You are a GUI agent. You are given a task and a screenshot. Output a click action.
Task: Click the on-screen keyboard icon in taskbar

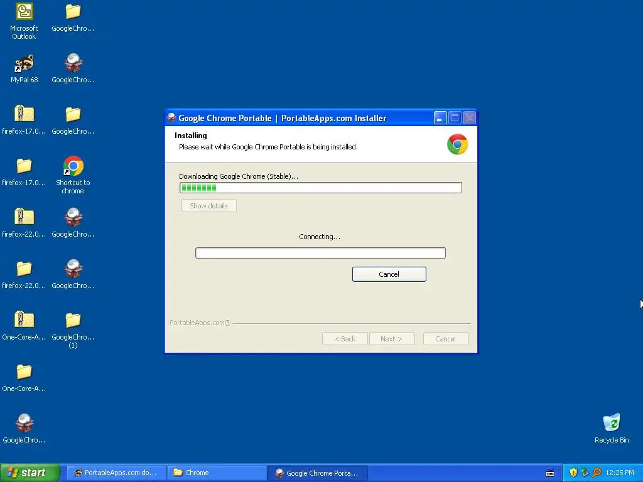[550, 473]
